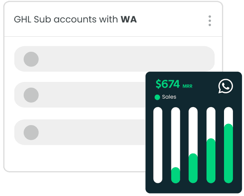This screenshot has width=244, height=196.
Task: Click the second bar's short green fill
Action: [175, 175]
